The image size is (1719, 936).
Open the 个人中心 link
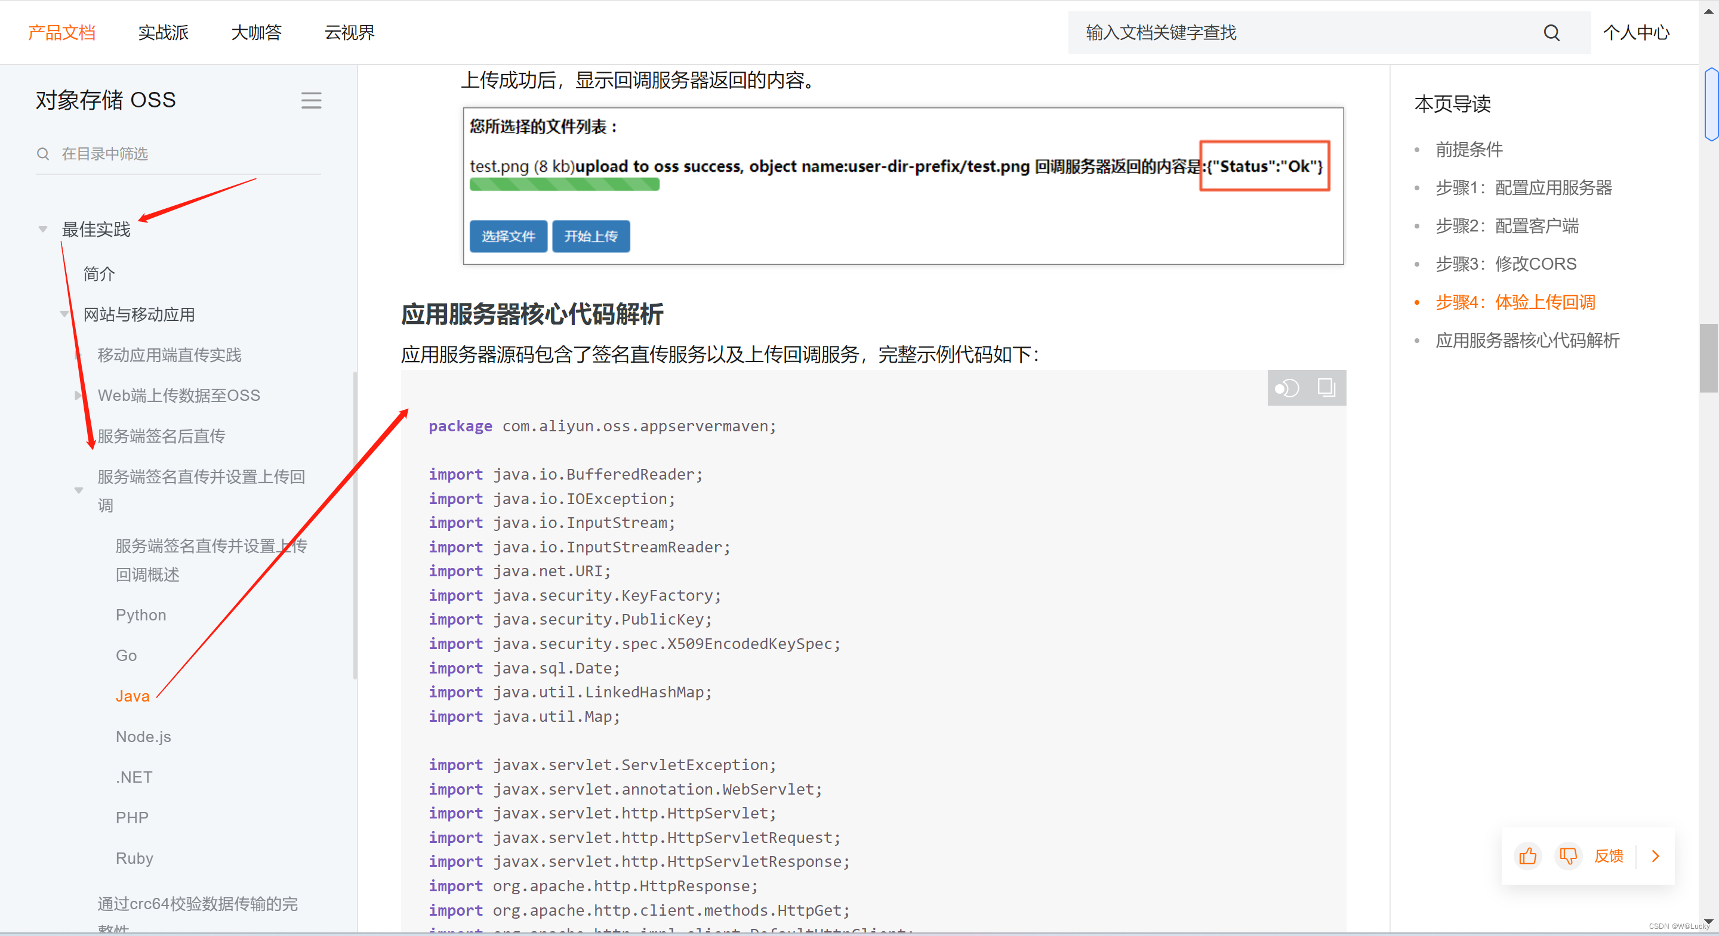[1635, 33]
